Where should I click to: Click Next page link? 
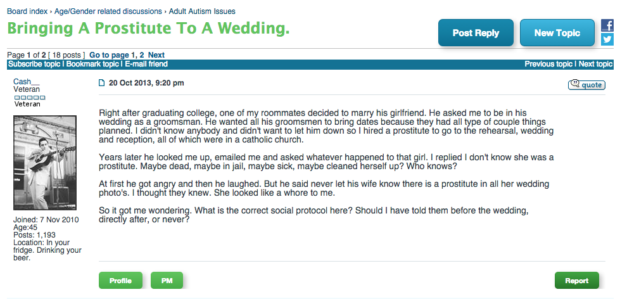(156, 55)
